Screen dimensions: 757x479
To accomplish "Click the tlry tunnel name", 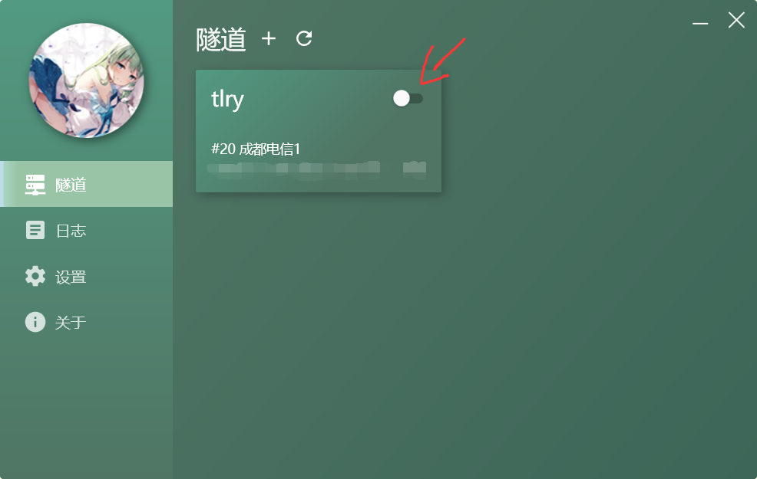I will coord(227,100).
